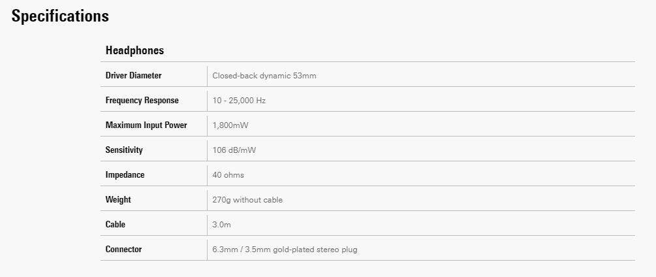Select the 106 dB/mW value
The image size is (656, 277).
click(x=234, y=150)
